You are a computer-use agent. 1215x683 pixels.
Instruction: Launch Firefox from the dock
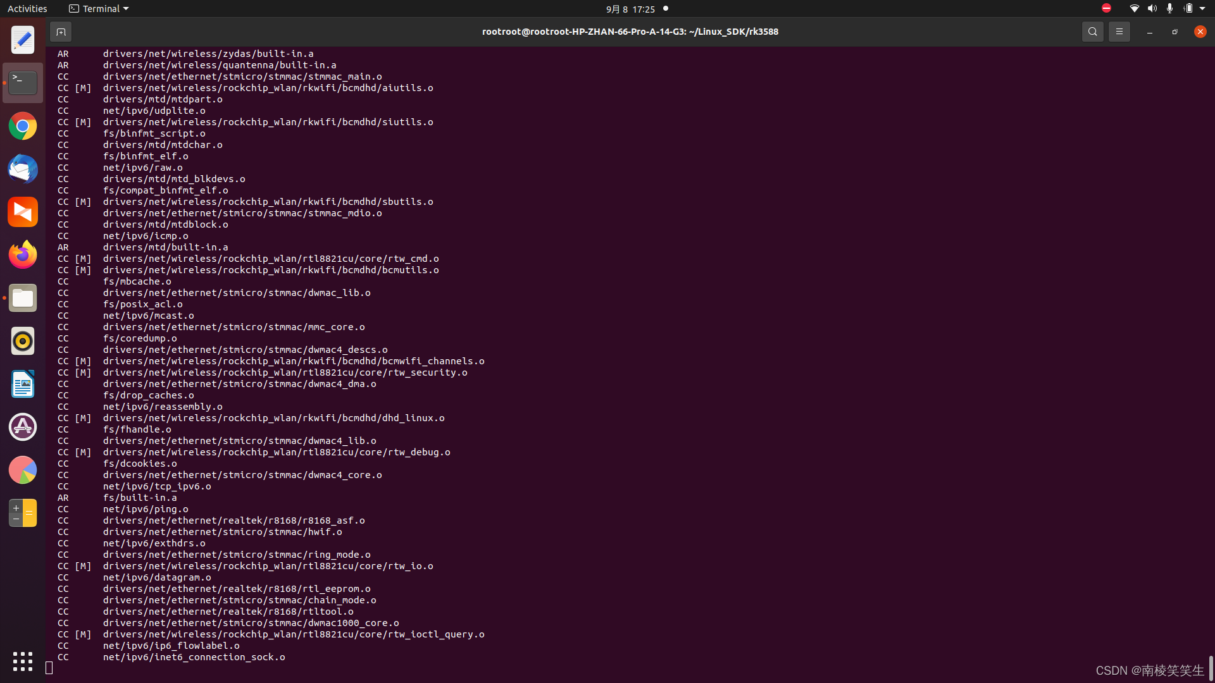[23, 254]
